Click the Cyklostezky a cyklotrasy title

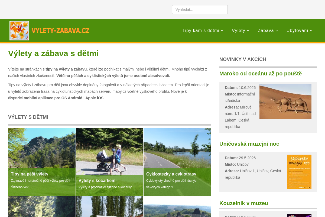click(171, 174)
